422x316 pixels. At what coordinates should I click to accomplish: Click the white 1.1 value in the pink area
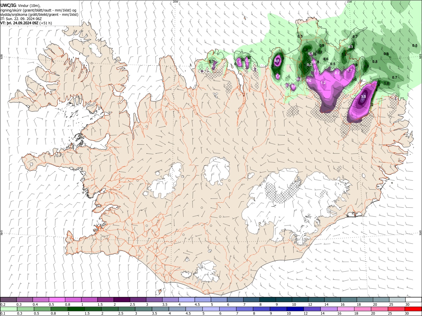[316, 71]
